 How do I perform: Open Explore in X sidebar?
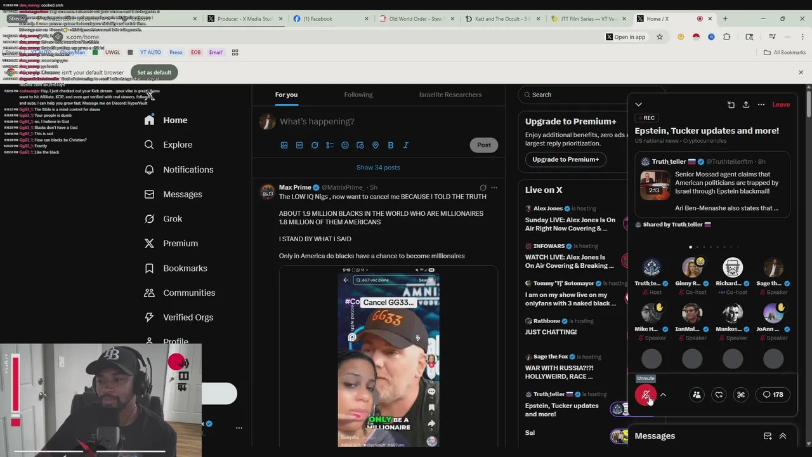coord(168,145)
